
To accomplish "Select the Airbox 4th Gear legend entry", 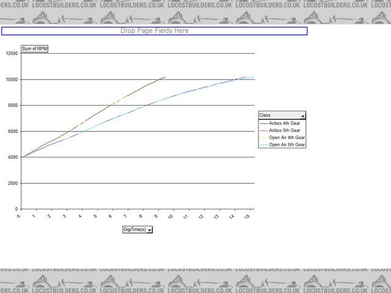I will click(285, 123).
